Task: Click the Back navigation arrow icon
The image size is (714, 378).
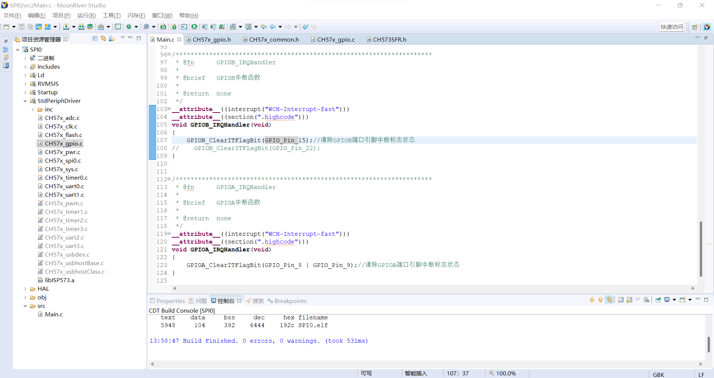Action: [273, 27]
